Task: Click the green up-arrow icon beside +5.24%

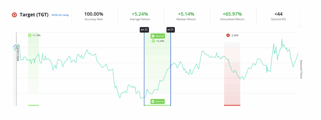Action: coord(153,41)
